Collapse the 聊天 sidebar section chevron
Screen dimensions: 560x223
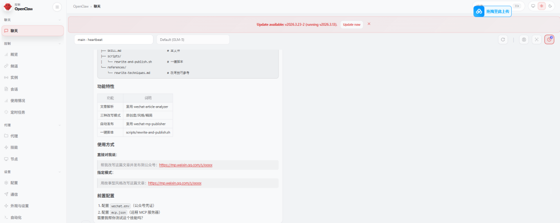(x=60, y=20)
